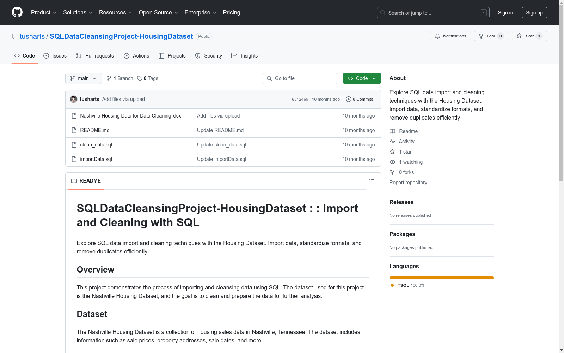564x353 pixels.
Task: View the 1 Branch list
Action: coord(120,78)
